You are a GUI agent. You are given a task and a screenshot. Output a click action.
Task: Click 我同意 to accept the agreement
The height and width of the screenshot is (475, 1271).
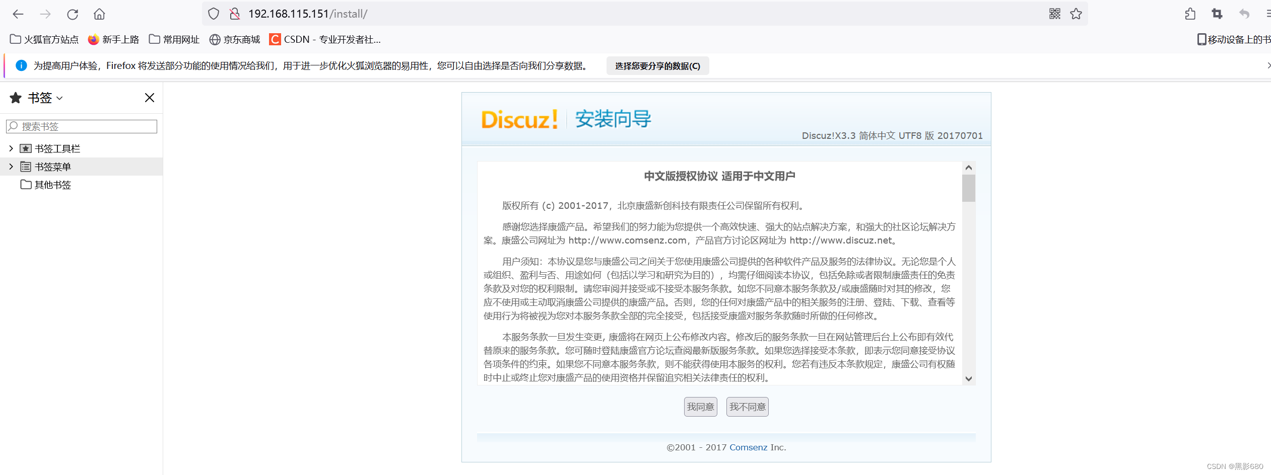pos(700,407)
